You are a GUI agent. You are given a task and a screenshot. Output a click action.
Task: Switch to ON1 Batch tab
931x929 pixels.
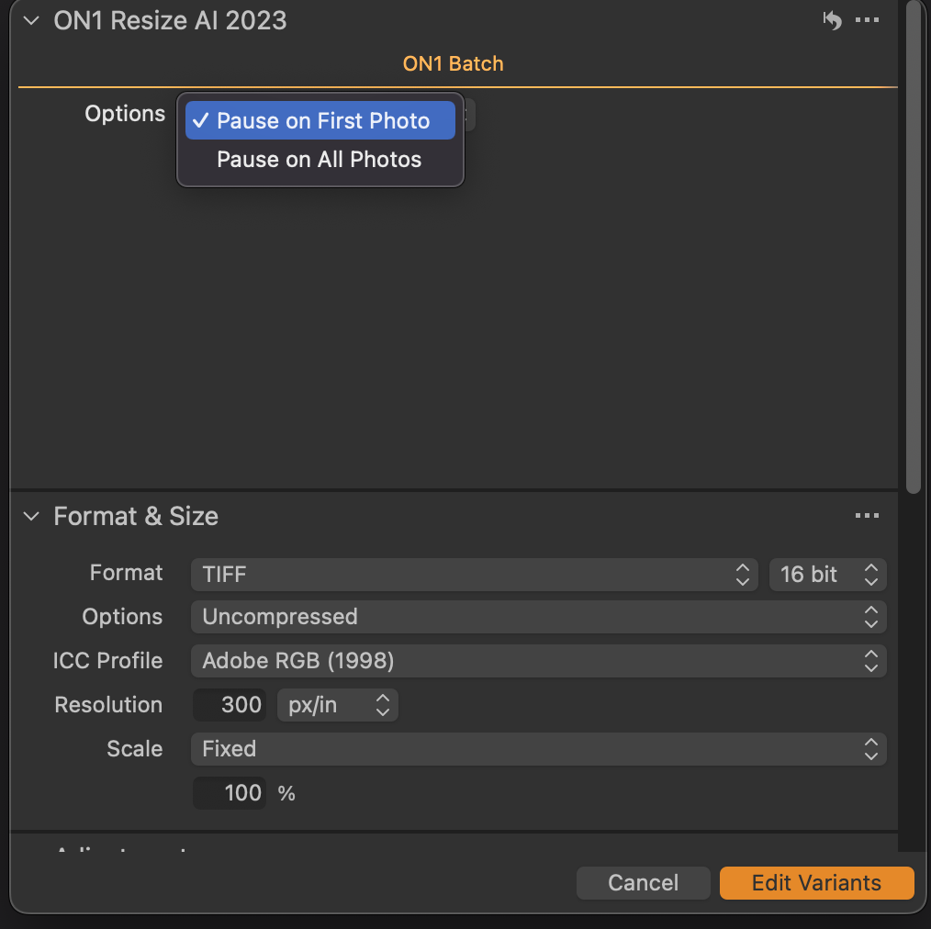(453, 64)
